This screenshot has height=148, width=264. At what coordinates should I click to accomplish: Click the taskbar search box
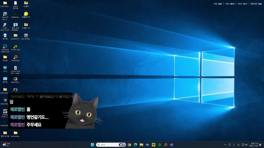click(x=107, y=145)
